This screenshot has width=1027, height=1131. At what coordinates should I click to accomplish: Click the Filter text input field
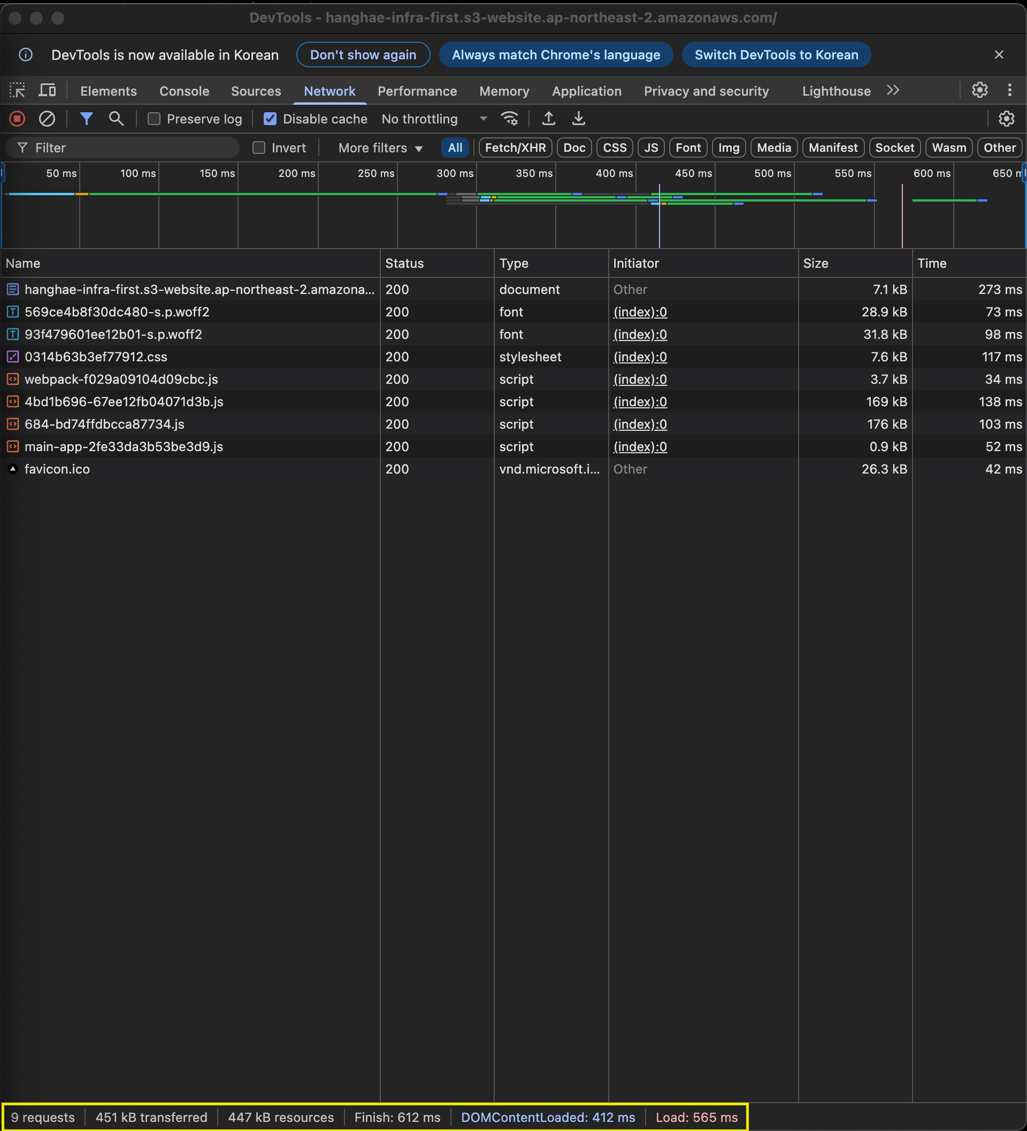click(x=122, y=148)
